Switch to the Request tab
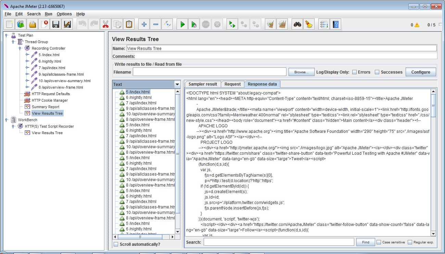 [x=232, y=84]
